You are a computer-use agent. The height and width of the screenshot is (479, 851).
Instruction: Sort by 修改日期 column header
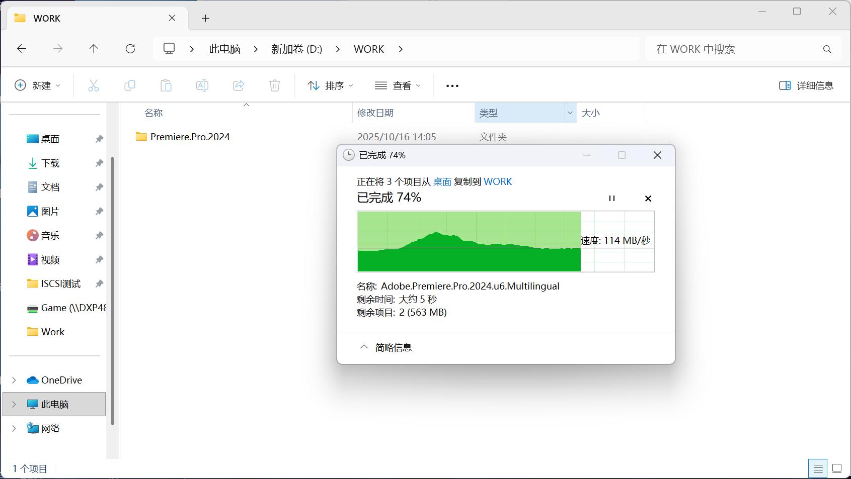(x=375, y=113)
